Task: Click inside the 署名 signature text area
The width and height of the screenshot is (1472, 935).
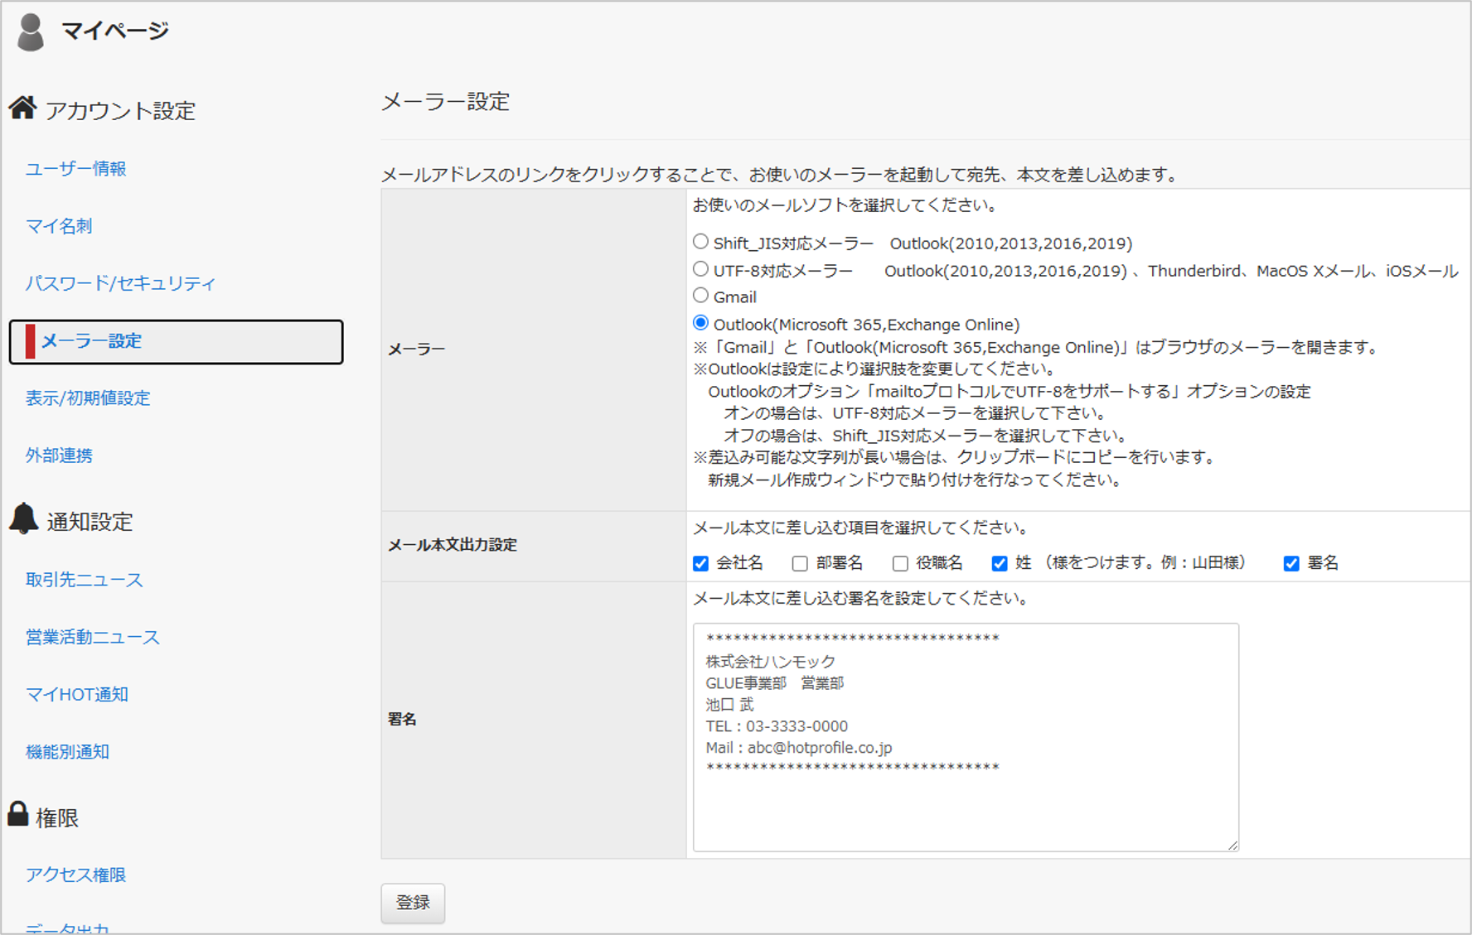Action: (x=966, y=737)
